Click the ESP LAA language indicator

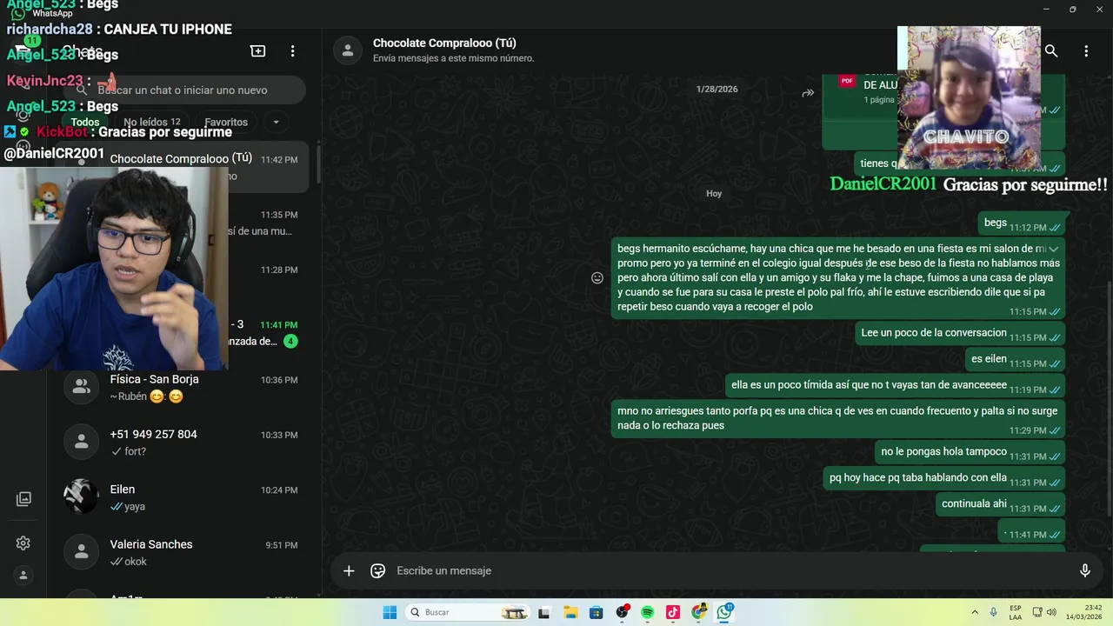click(x=1016, y=612)
